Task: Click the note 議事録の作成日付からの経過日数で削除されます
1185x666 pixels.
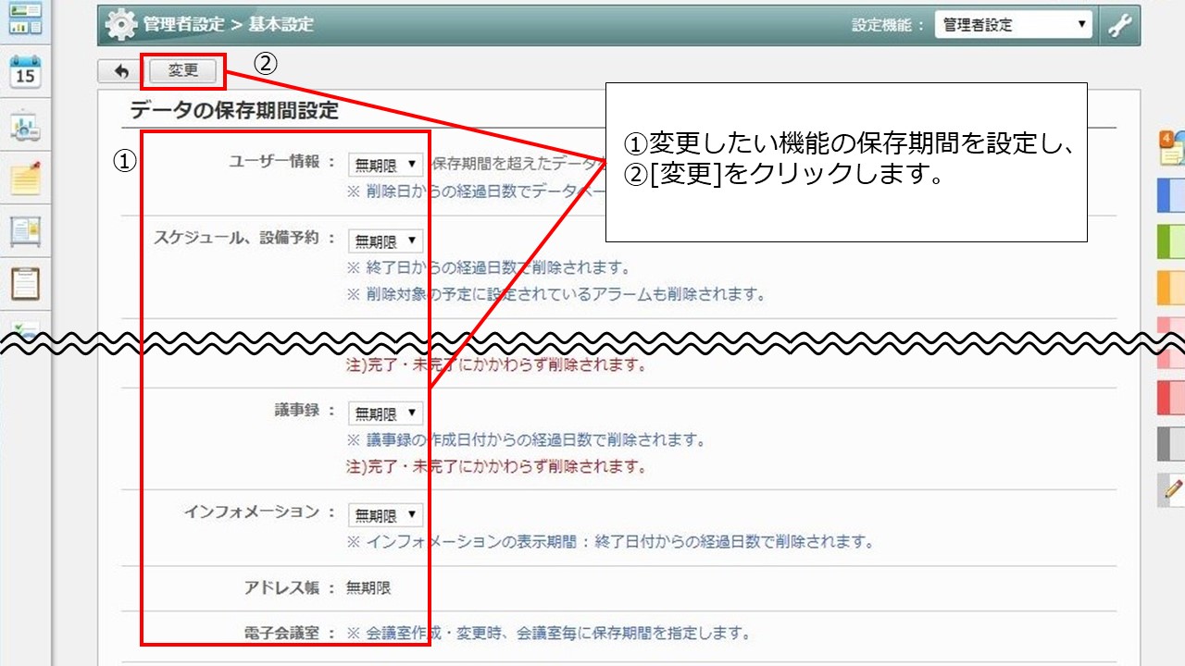Action: (x=526, y=440)
